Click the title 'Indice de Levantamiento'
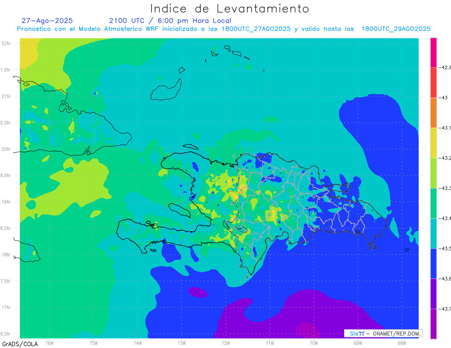 (230, 8)
